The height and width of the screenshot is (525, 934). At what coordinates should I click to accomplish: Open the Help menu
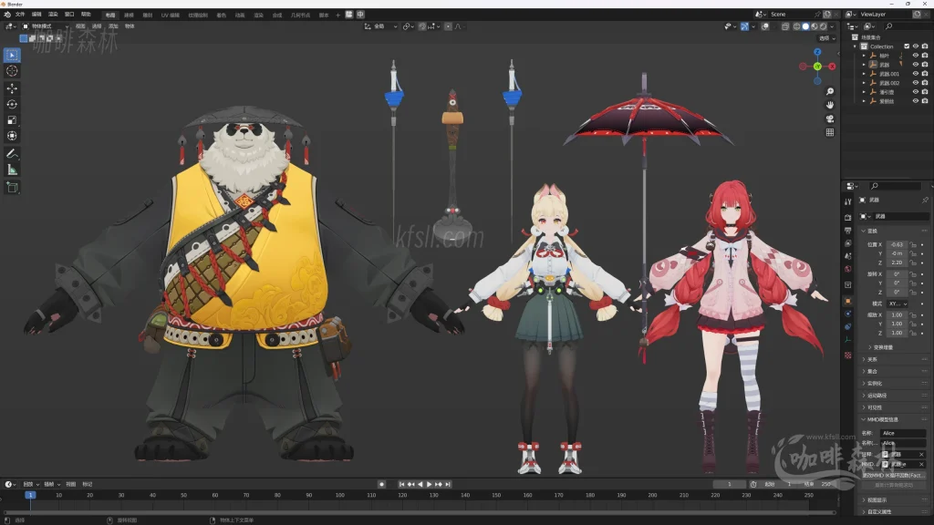coord(86,15)
